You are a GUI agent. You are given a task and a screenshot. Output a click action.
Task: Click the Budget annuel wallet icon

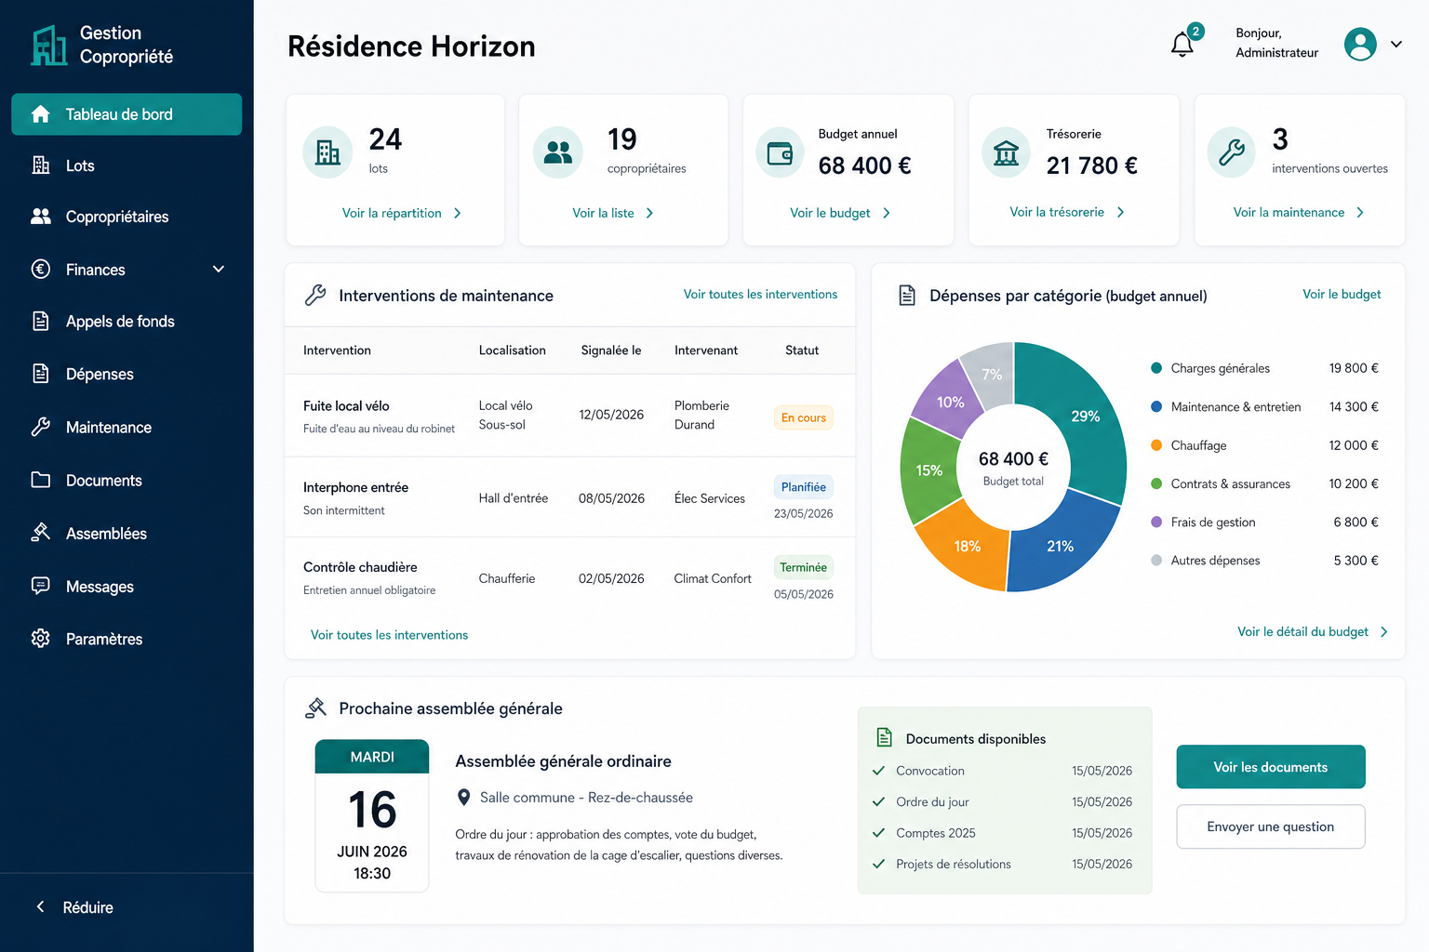780,152
